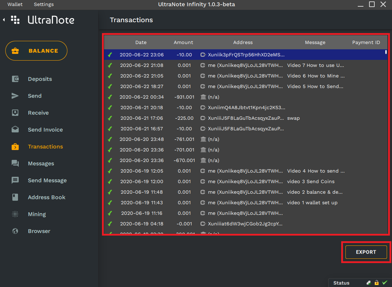Image resolution: width=392 pixels, height=287 pixels.
Task: Click the Payment ID column header
Action: pyautogui.click(x=366, y=42)
